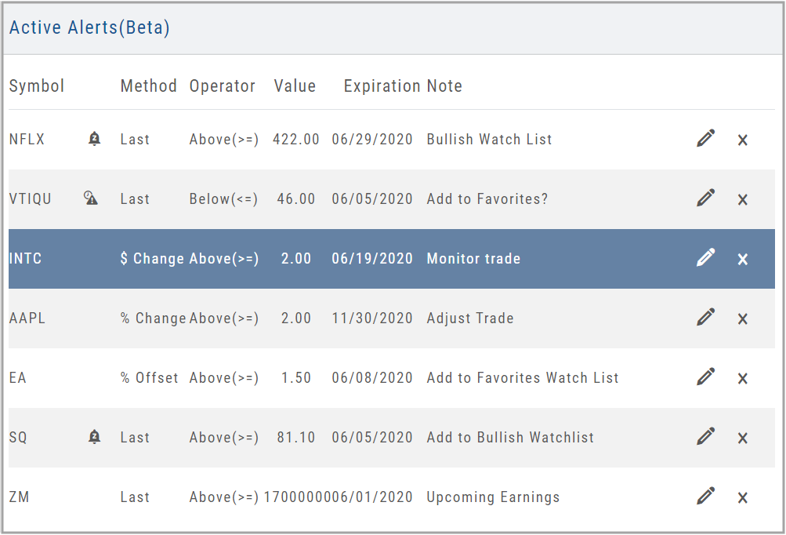Remove the AAPL alert row
The height and width of the screenshot is (535, 786).
(x=743, y=319)
